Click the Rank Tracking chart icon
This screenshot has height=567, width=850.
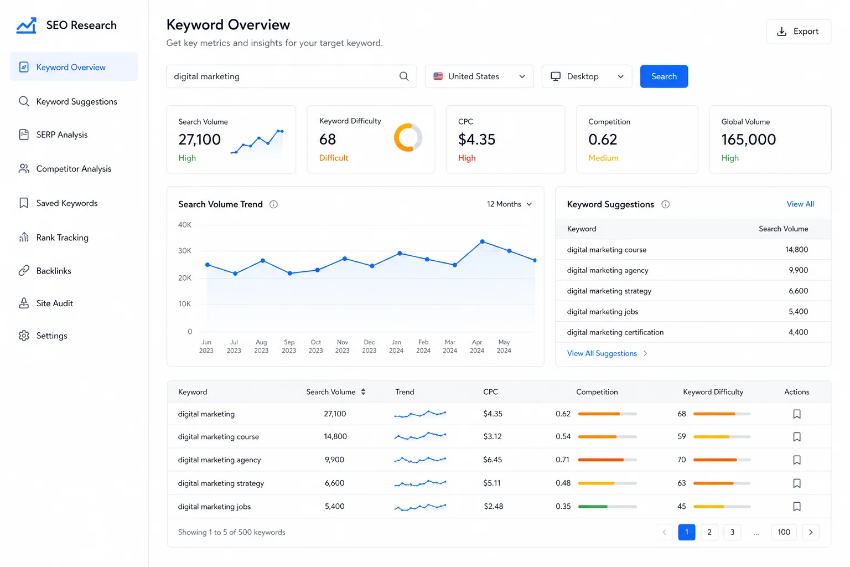point(24,238)
